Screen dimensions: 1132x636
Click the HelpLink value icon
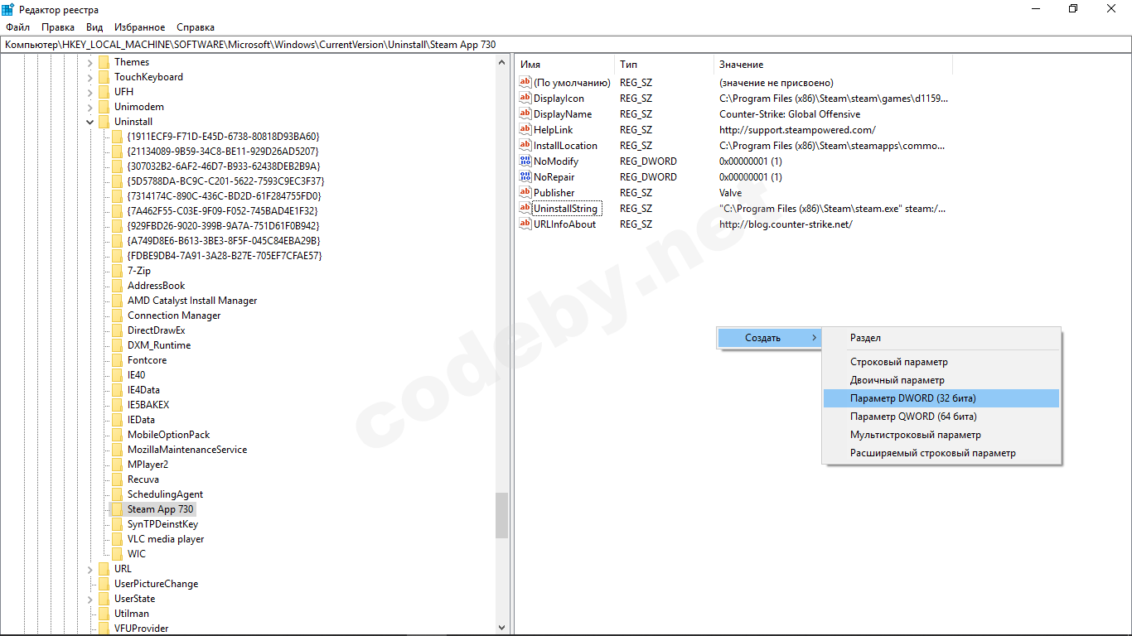pos(525,129)
